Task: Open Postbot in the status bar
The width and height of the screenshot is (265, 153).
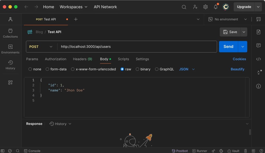Action: pos(180,151)
